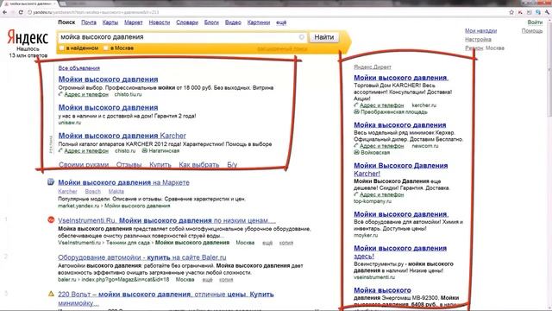Open 'Мойки высокого давления на Маркете' result
552x311 pixels.
(123, 182)
